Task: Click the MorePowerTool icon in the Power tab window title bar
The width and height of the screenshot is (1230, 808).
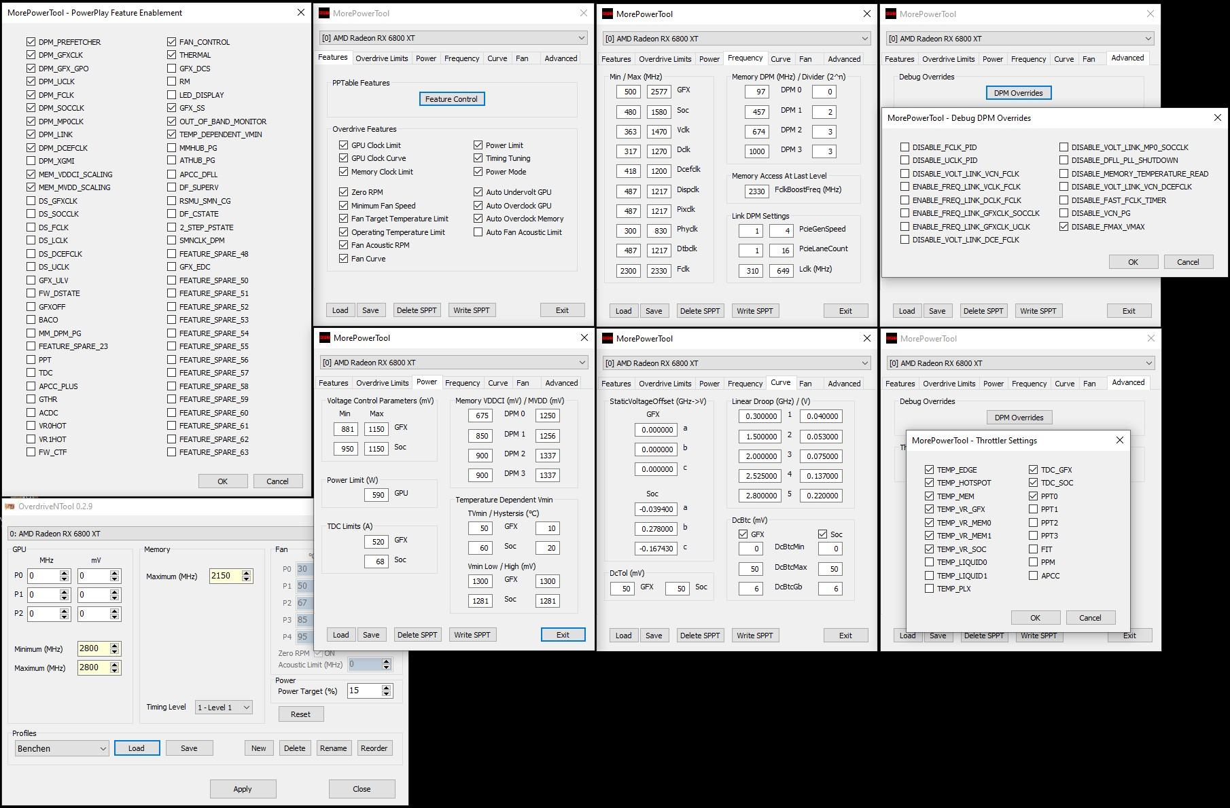Action: coord(325,337)
